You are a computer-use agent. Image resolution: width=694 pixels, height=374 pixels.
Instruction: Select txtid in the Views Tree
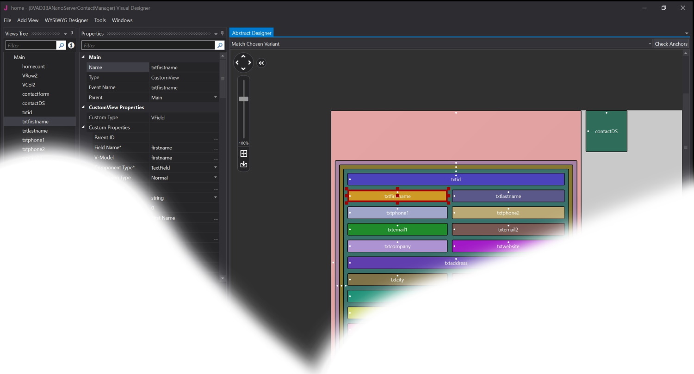[27, 112]
